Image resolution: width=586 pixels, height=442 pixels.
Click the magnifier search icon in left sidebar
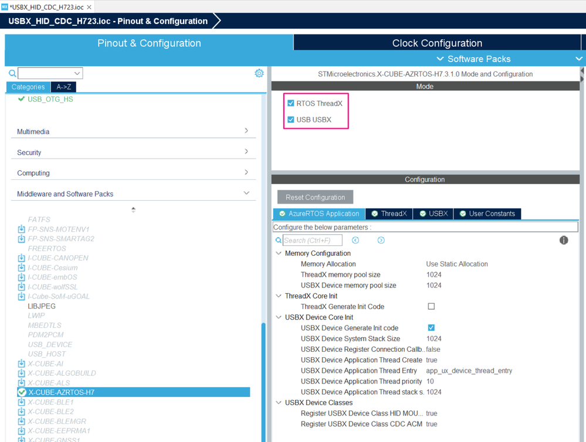(11, 73)
